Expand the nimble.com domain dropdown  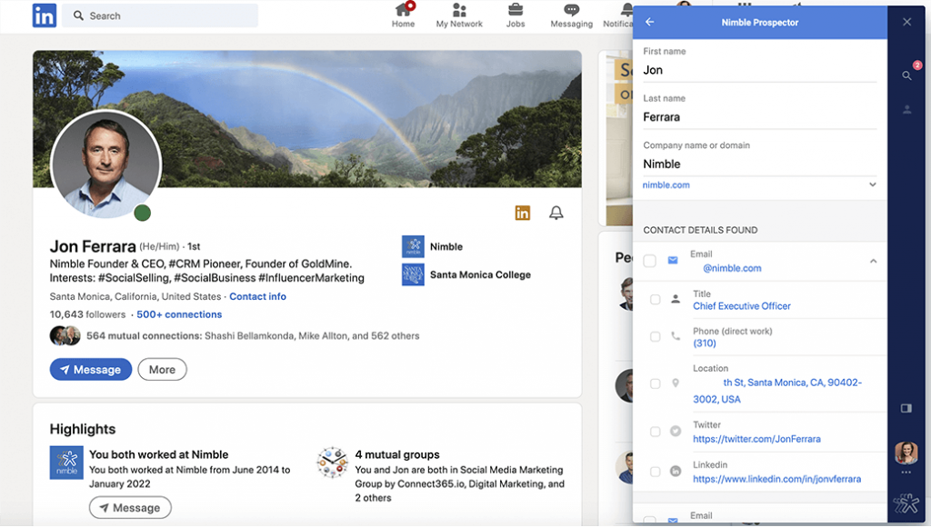pyautogui.click(x=872, y=184)
